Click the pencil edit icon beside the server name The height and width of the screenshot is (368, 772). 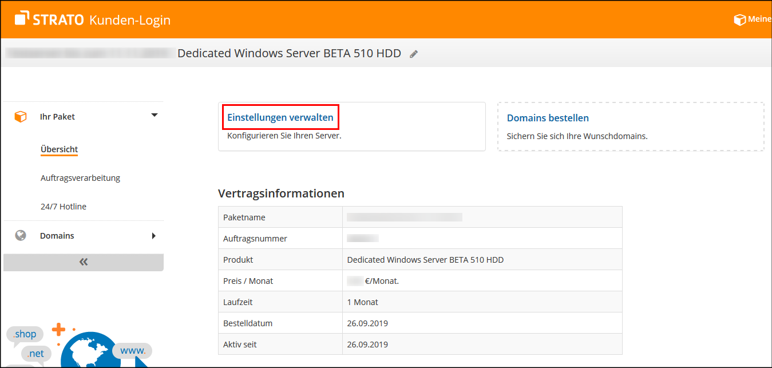pyautogui.click(x=413, y=53)
